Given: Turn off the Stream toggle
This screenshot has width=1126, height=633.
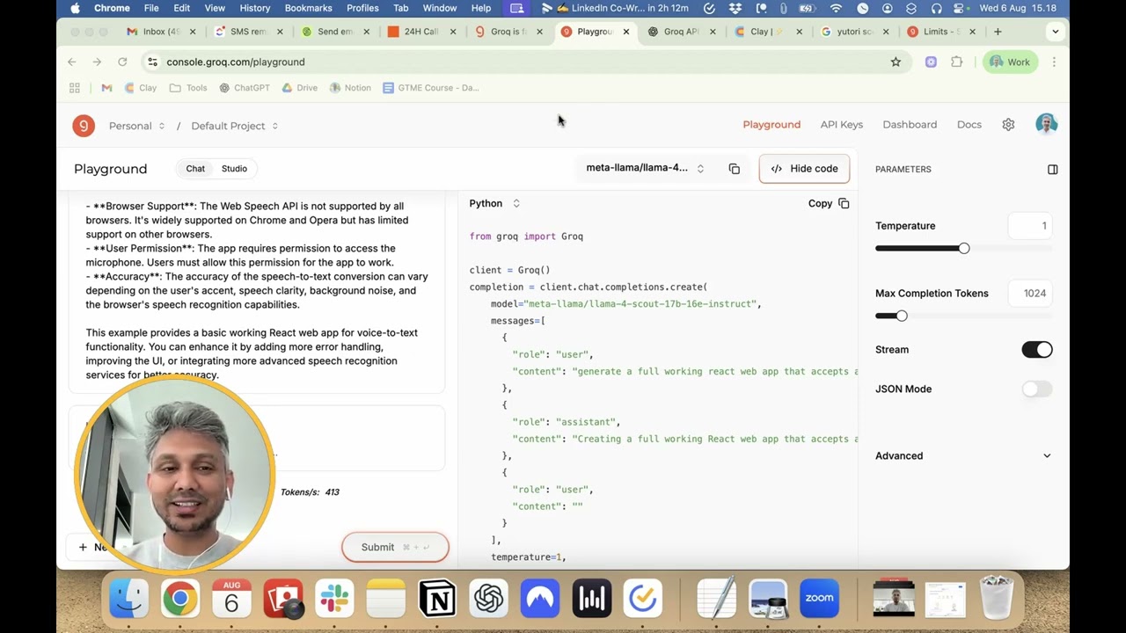Looking at the screenshot, I should [x=1036, y=350].
